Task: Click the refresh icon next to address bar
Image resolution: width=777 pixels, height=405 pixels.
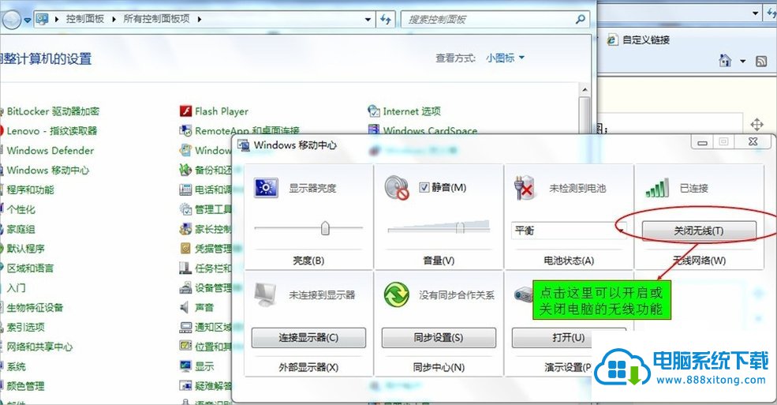Action: 386,19
